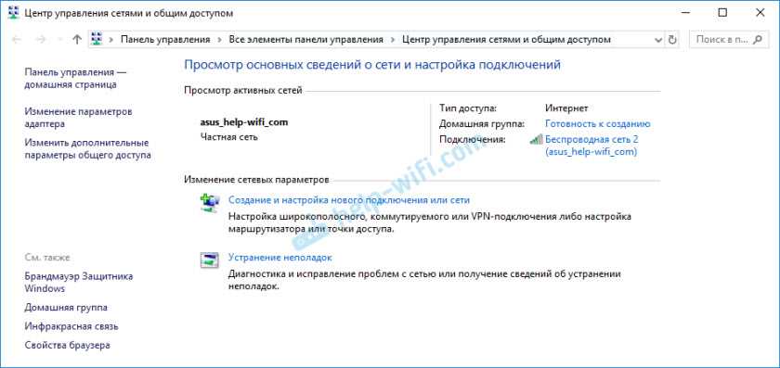Close the Network and Sharing Center window

760,13
